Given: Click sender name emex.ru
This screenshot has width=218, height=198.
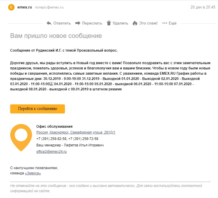Looking at the screenshot, I should (x=25, y=7).
